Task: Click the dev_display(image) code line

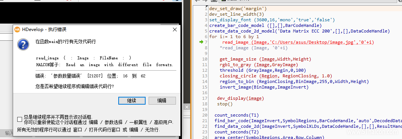Action: pyautogui.click(x=240, y=98)
